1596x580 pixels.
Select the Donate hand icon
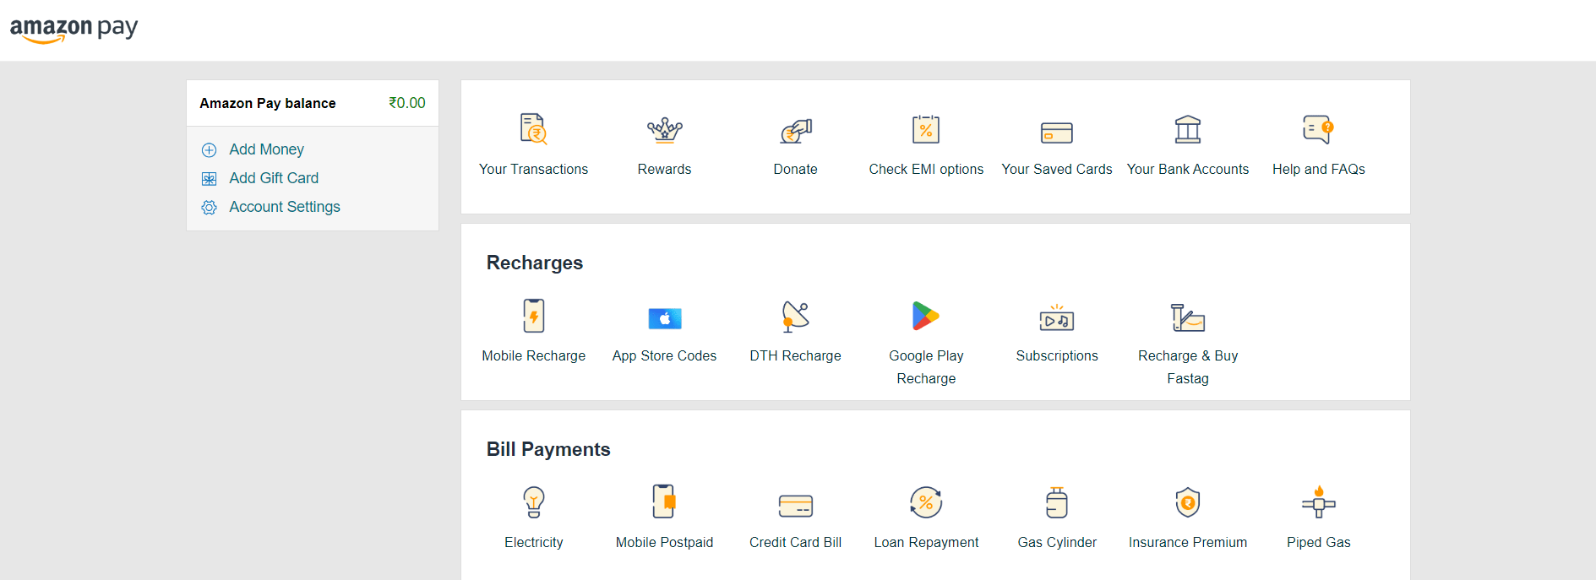(x=796, y=131)
